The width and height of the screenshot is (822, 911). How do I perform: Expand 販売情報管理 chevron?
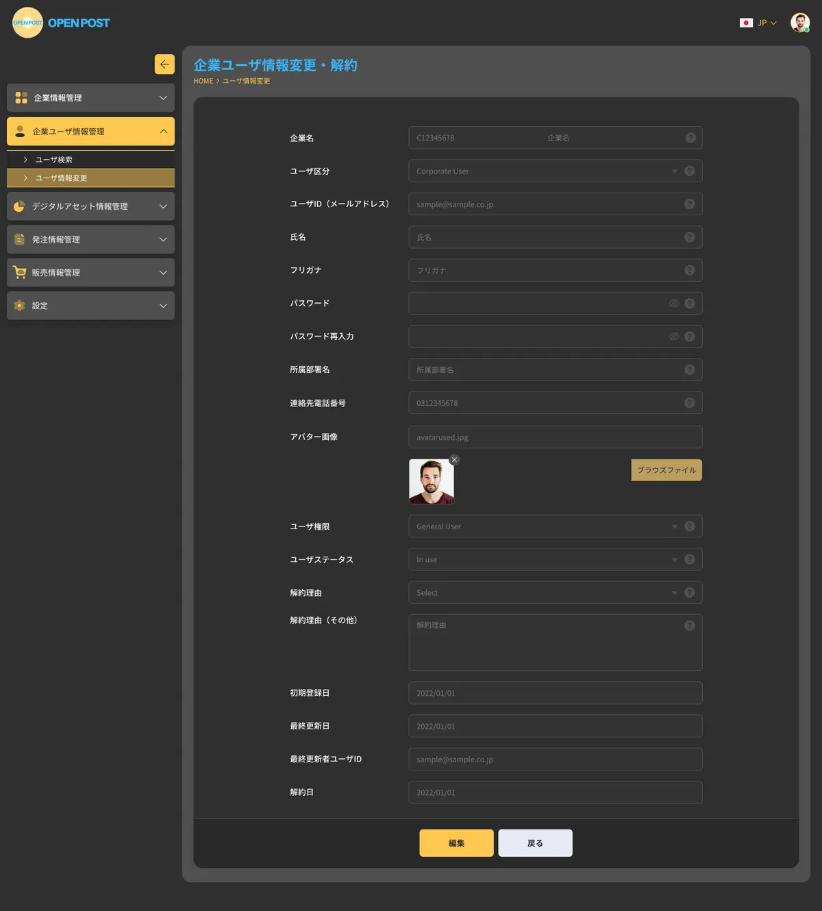(x=163, y=272)
